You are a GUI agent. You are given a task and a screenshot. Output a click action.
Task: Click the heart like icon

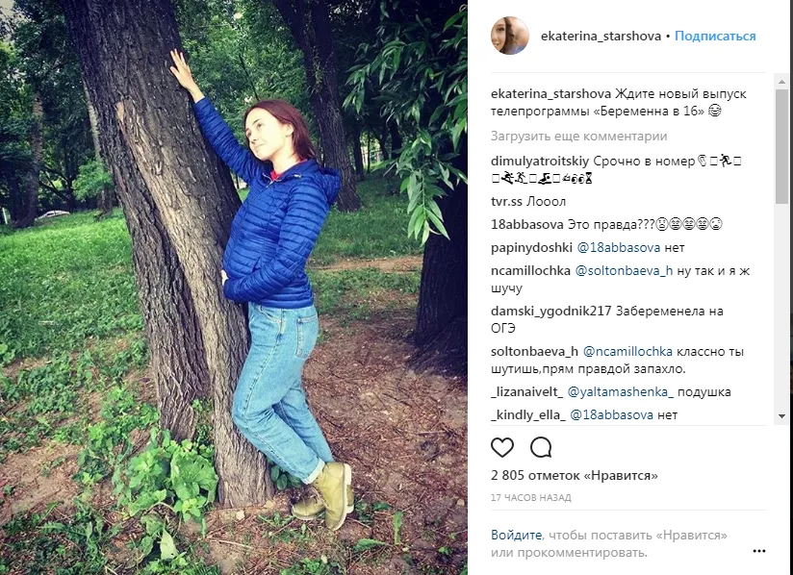tap(502, 448)
